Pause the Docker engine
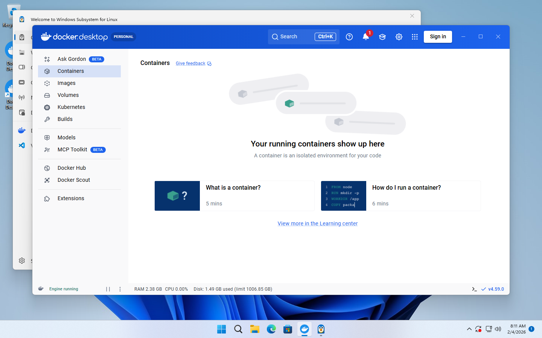 [108, 289]
